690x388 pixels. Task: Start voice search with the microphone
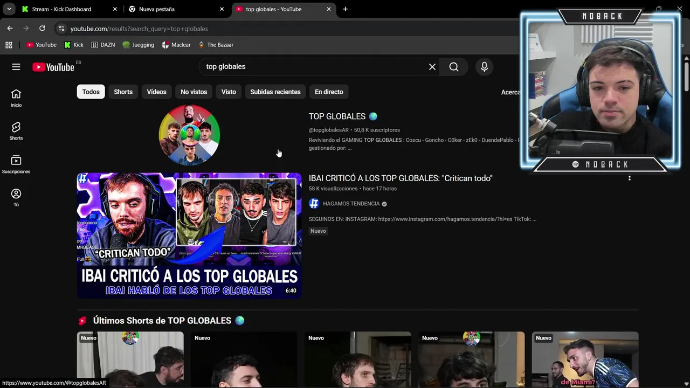tap(484, 67)
